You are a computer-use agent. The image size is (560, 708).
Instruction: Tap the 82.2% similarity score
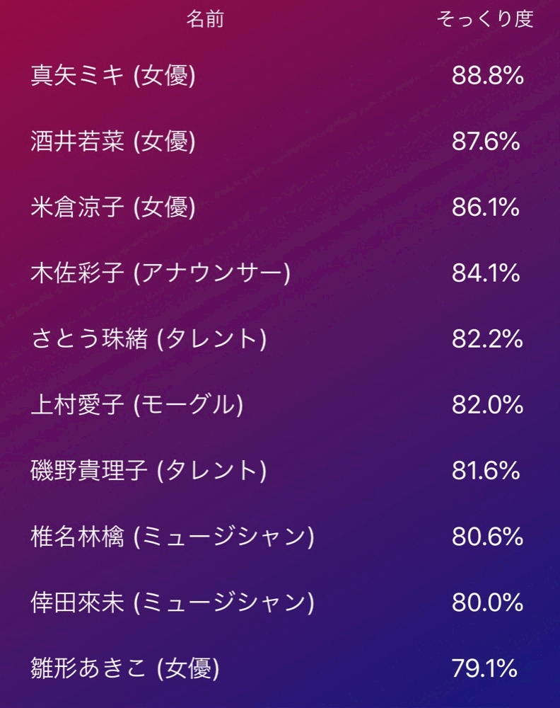click(487, 339)
